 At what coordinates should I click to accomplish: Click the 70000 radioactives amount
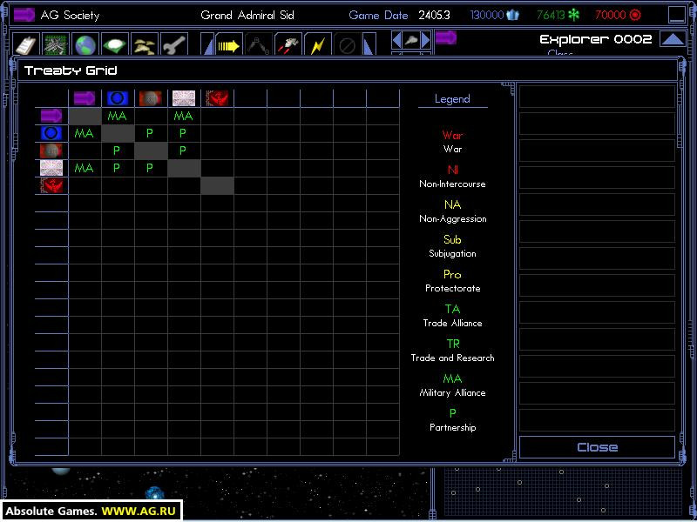tap(611, 16)
